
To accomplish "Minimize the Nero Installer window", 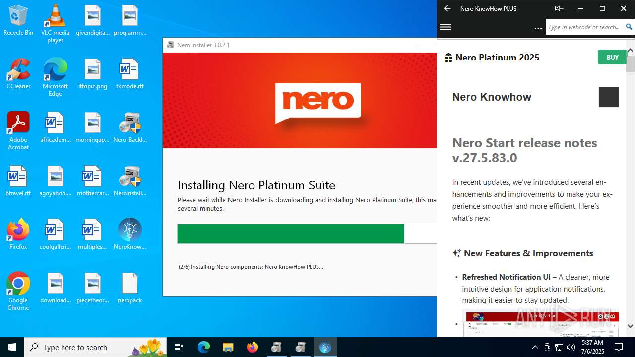I will click(416, 45).
